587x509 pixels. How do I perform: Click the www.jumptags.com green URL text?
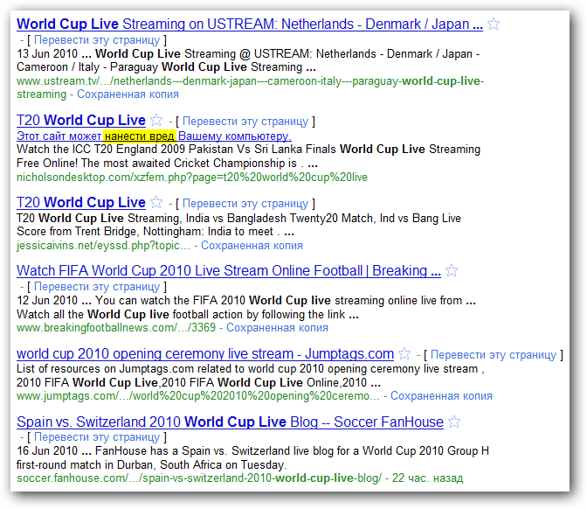198,396
